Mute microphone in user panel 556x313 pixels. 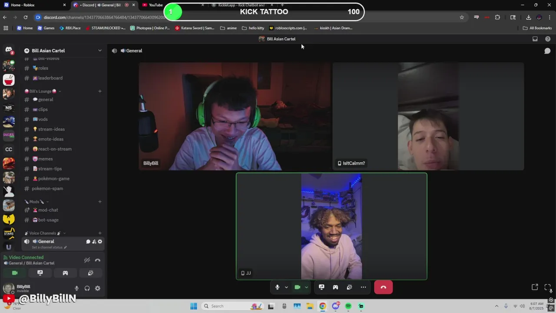pyautogui.click(x=76, y=288)
